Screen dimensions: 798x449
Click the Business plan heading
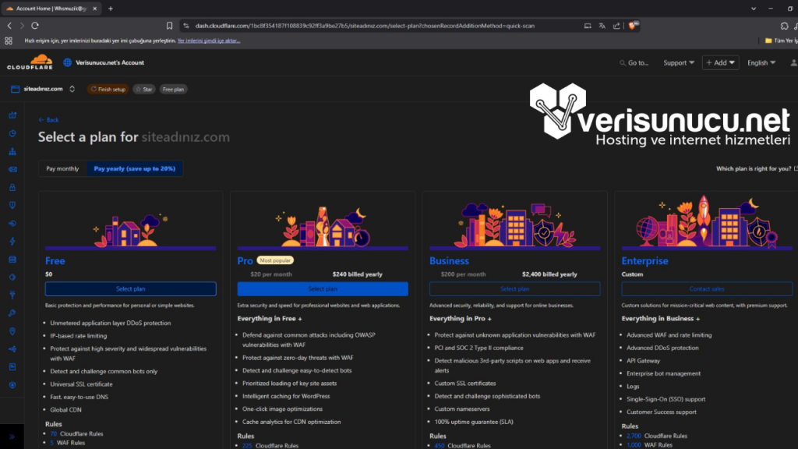(x=449, y=260)
